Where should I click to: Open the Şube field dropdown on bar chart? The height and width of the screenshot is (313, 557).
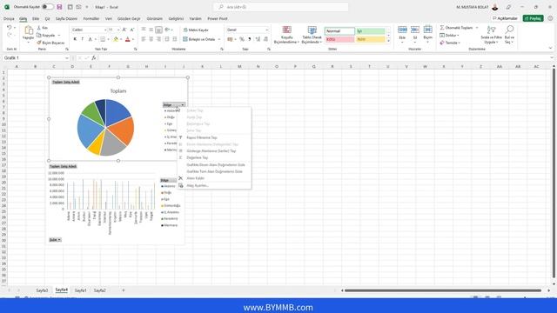point(55,240)
